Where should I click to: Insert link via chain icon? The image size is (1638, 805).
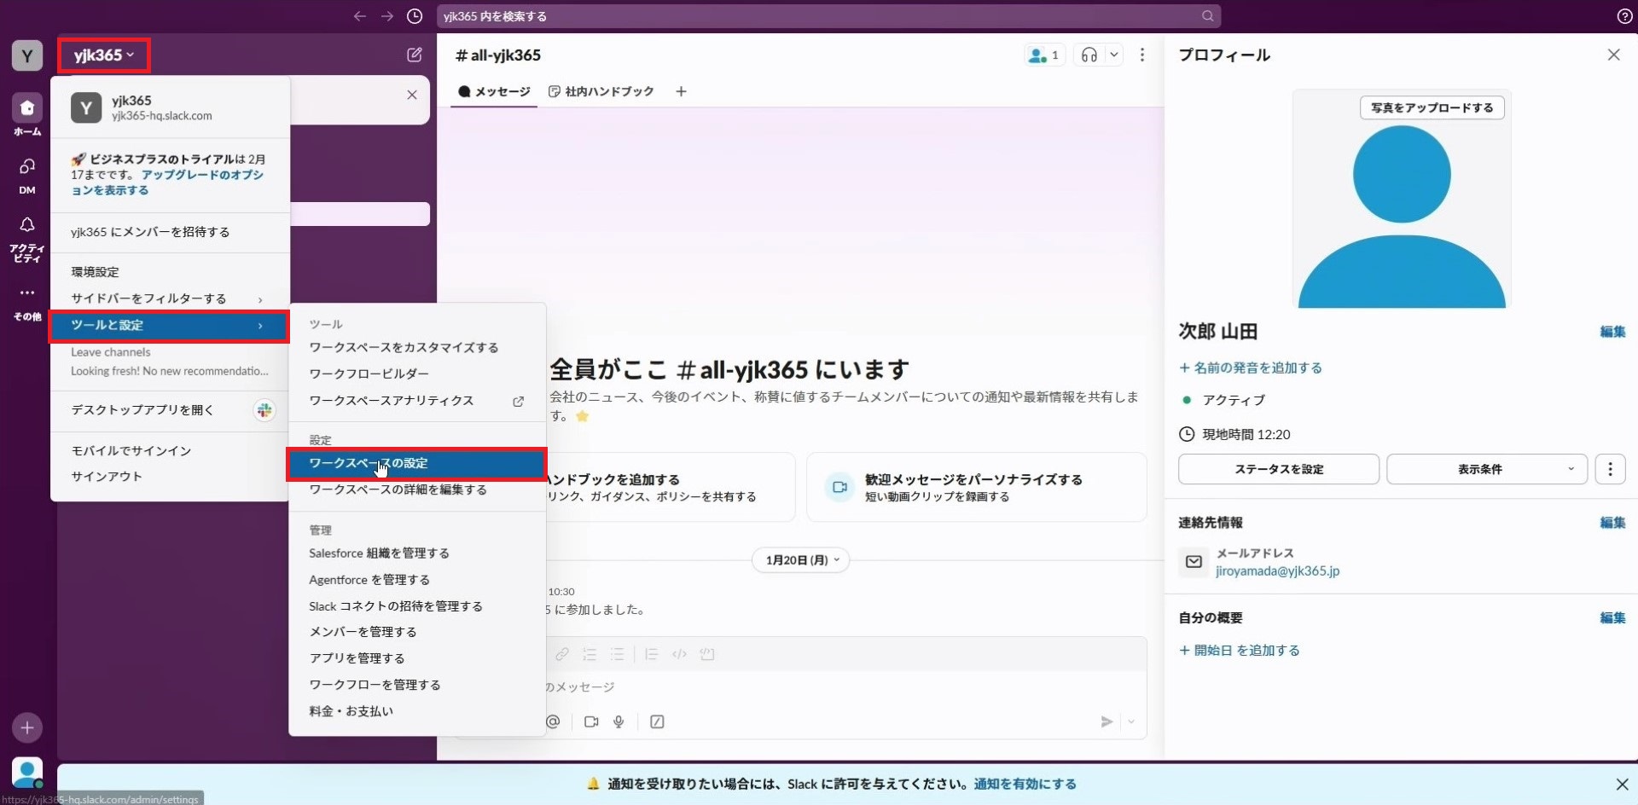coord(562,654)
